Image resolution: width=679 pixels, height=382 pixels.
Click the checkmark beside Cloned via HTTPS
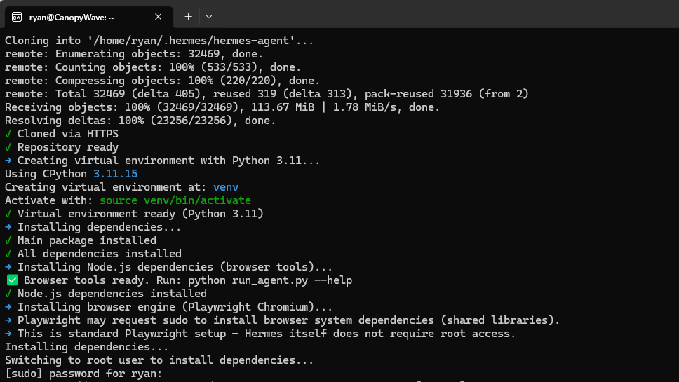[8, 134]
